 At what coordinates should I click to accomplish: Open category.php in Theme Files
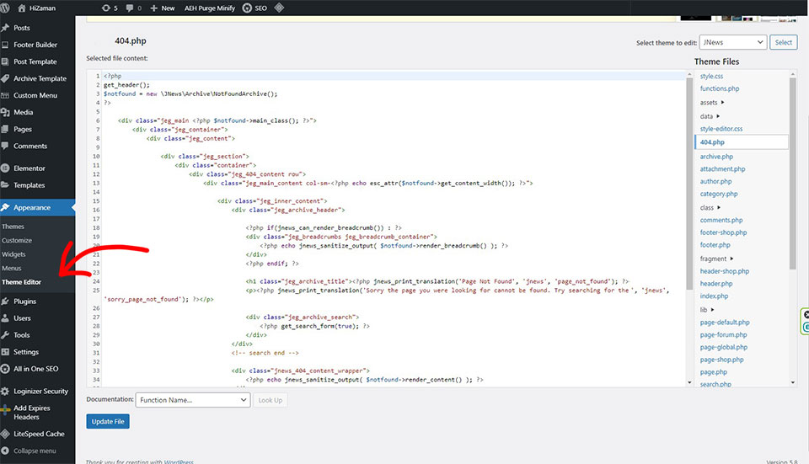coord(719,194)
